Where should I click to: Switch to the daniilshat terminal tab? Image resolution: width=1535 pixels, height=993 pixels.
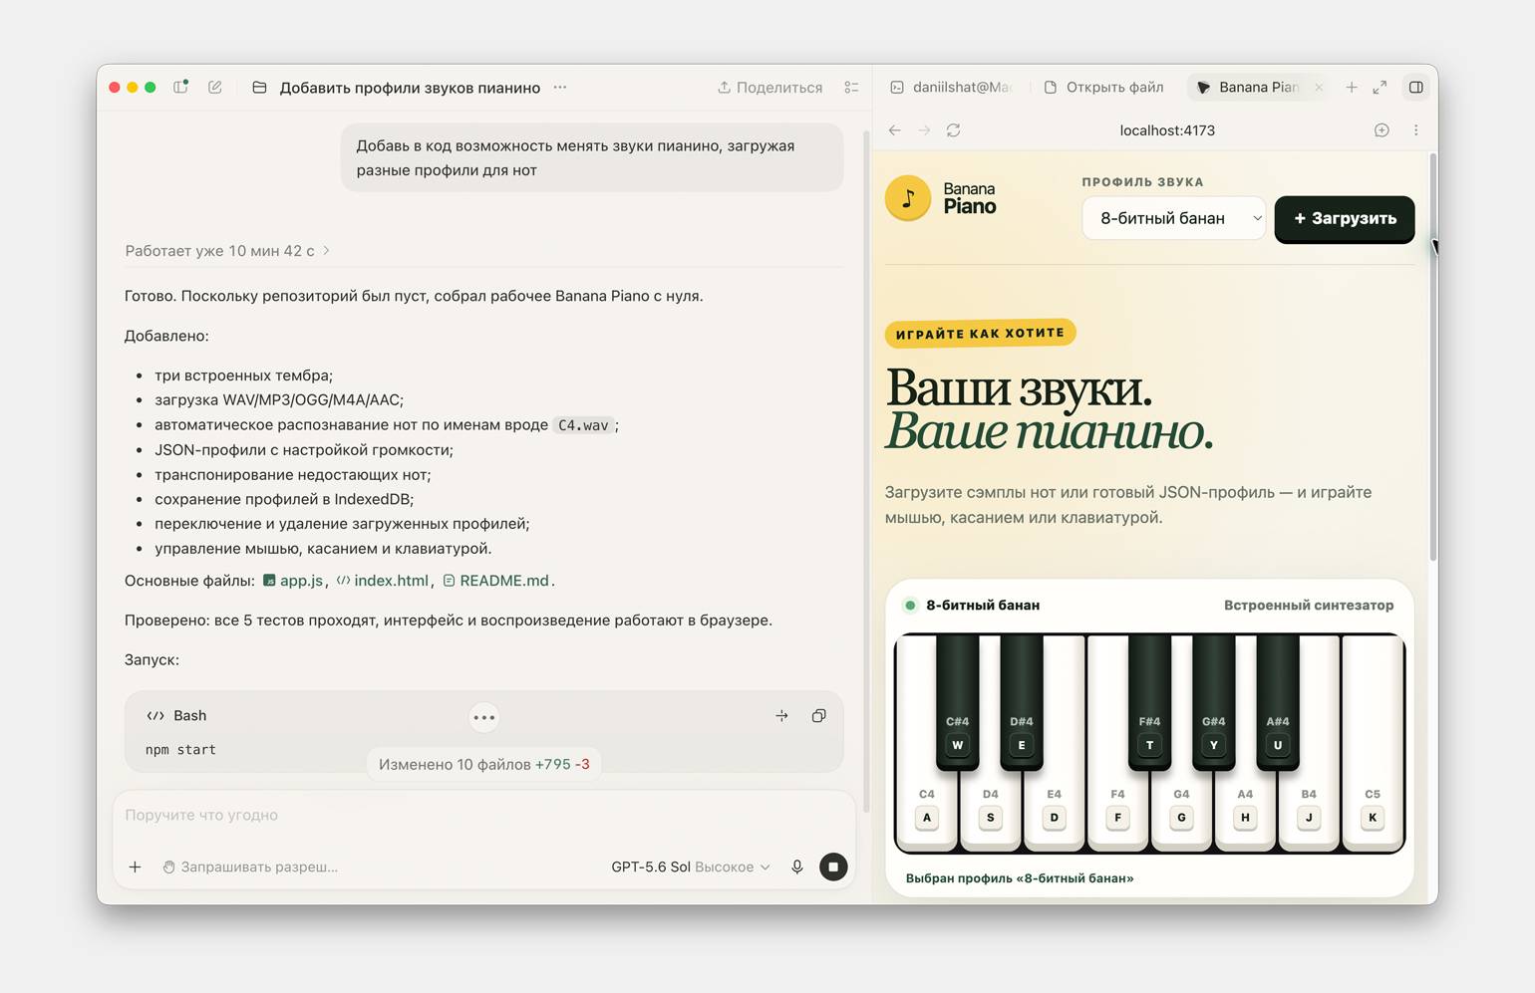coord(951,88)
